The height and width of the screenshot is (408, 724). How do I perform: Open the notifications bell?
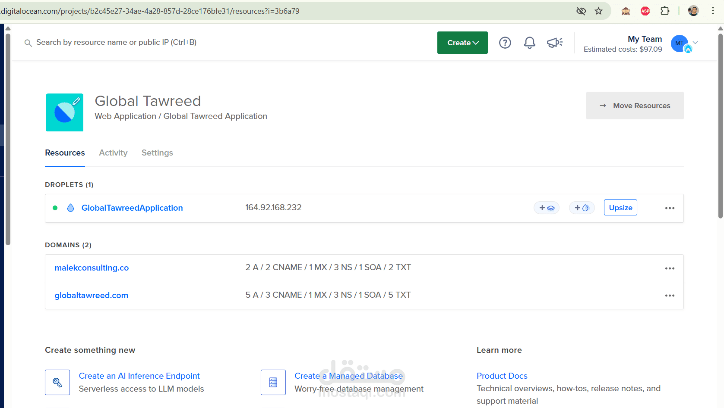point(530,43)
